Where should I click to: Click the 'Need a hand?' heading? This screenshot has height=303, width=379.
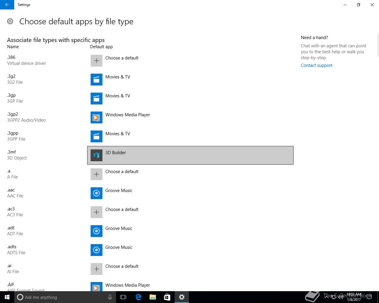pos(314,38)
